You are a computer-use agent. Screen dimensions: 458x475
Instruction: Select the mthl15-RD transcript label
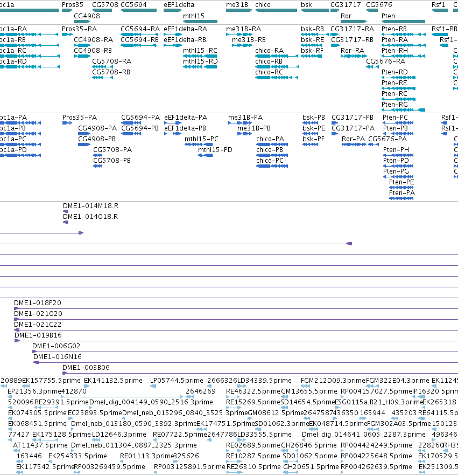click(x=200, y=61)
